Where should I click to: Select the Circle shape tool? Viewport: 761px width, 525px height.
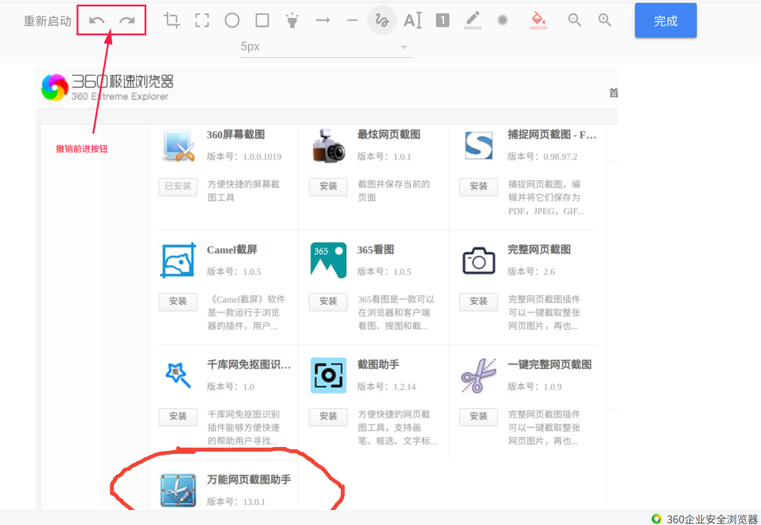coord(232,21)
